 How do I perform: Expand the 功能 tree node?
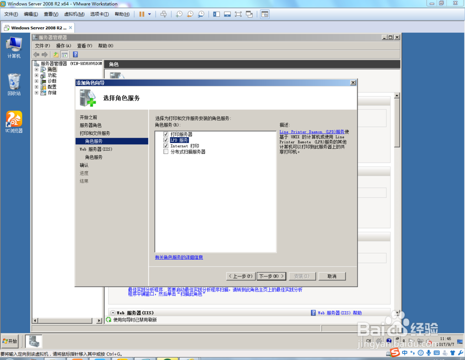pyautogui.click(x=36, y=75)
